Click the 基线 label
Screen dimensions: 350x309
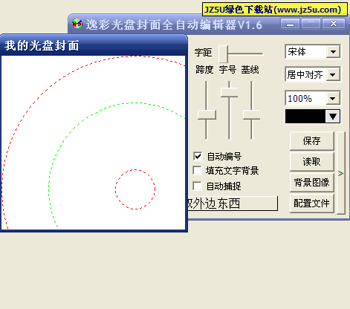pyautogui.click(x=250, y=70)
